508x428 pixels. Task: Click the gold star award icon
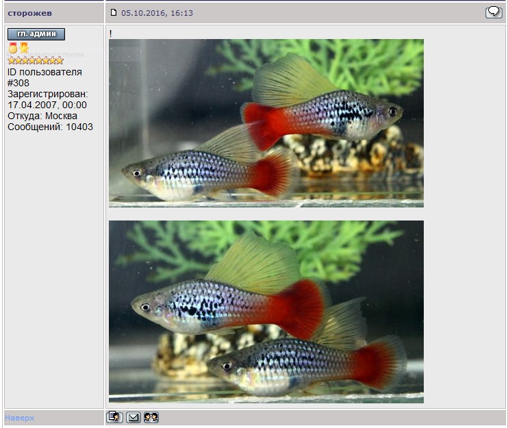click(24, 48)
